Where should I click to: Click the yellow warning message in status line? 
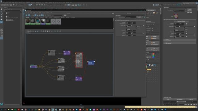(x=160, y=107)
